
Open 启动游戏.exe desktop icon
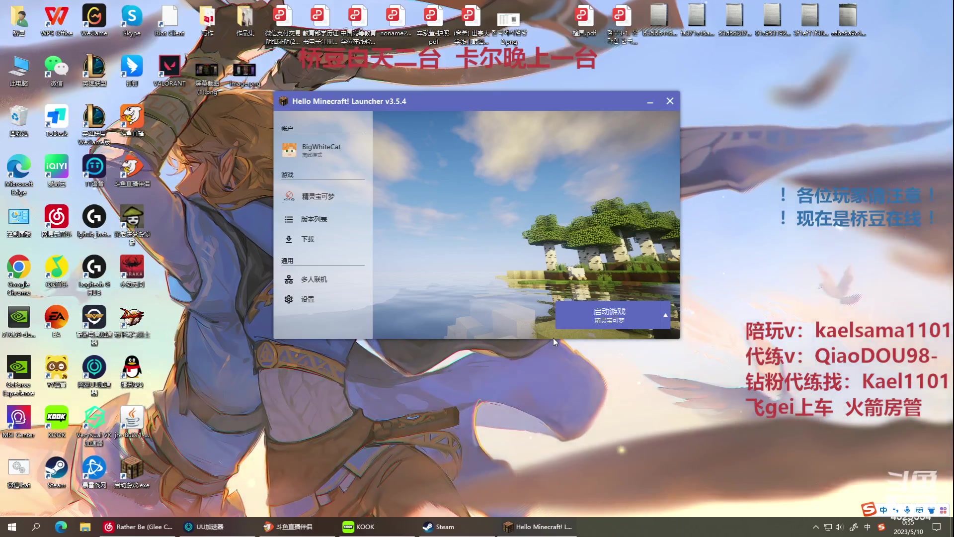coord(132,472)
